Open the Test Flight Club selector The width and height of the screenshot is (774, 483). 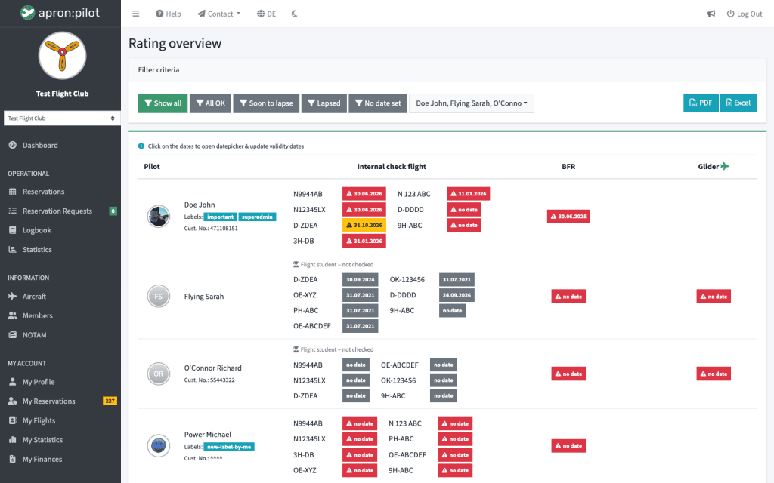pos(62,118)
